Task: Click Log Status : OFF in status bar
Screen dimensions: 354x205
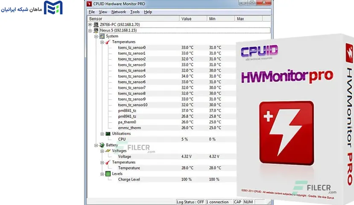Action: 190,202
